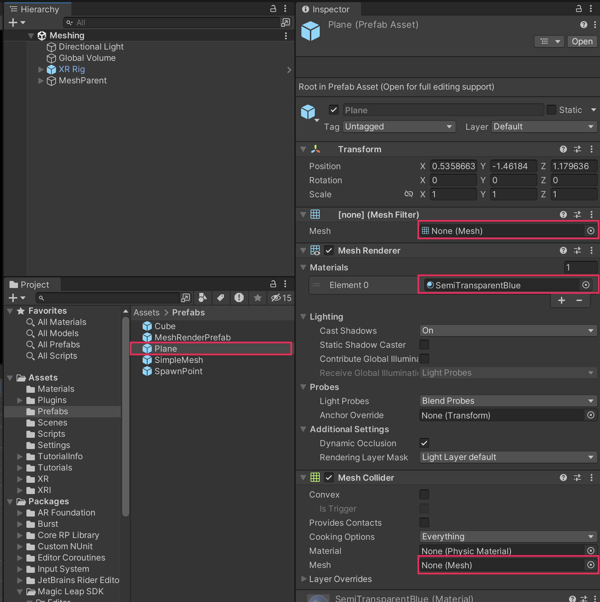Enable the Static checkbox
600x602 pixels.
coord(551,110)
